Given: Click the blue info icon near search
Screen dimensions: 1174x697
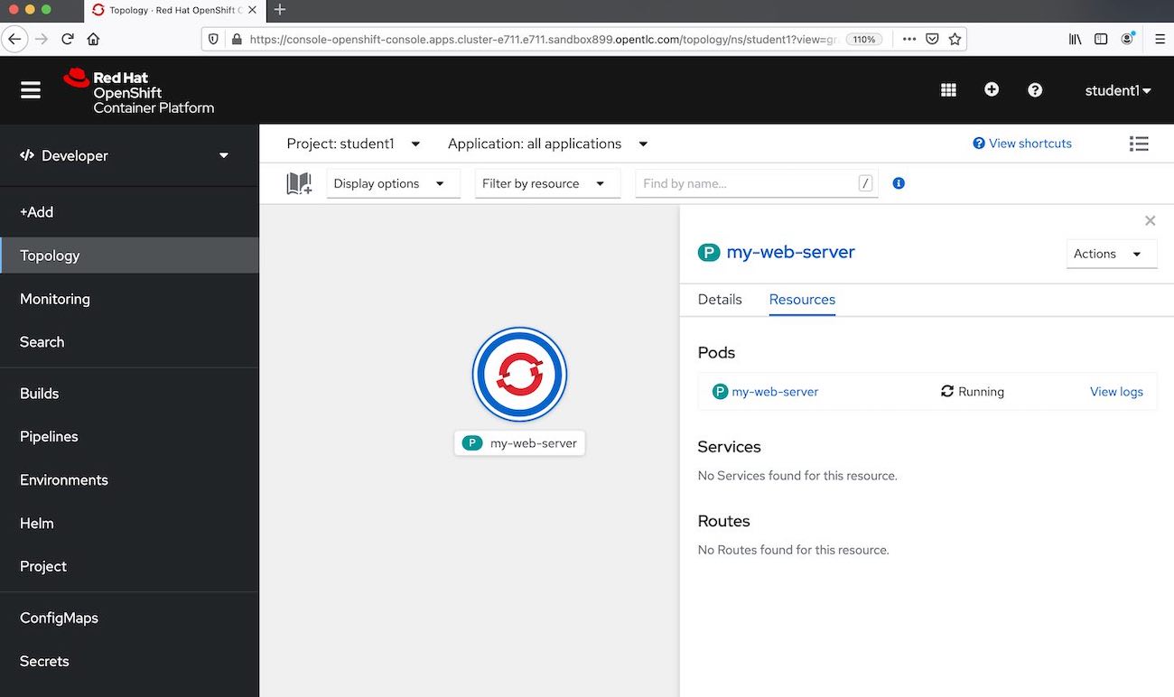Looking at the screenshot, I should (x=899, y=183).
